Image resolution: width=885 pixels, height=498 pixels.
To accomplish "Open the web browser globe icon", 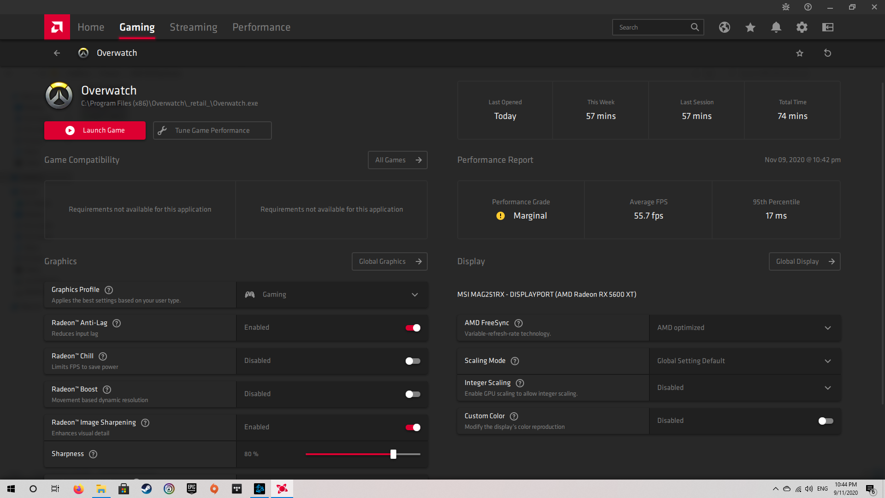I will (x=724, y=27).
